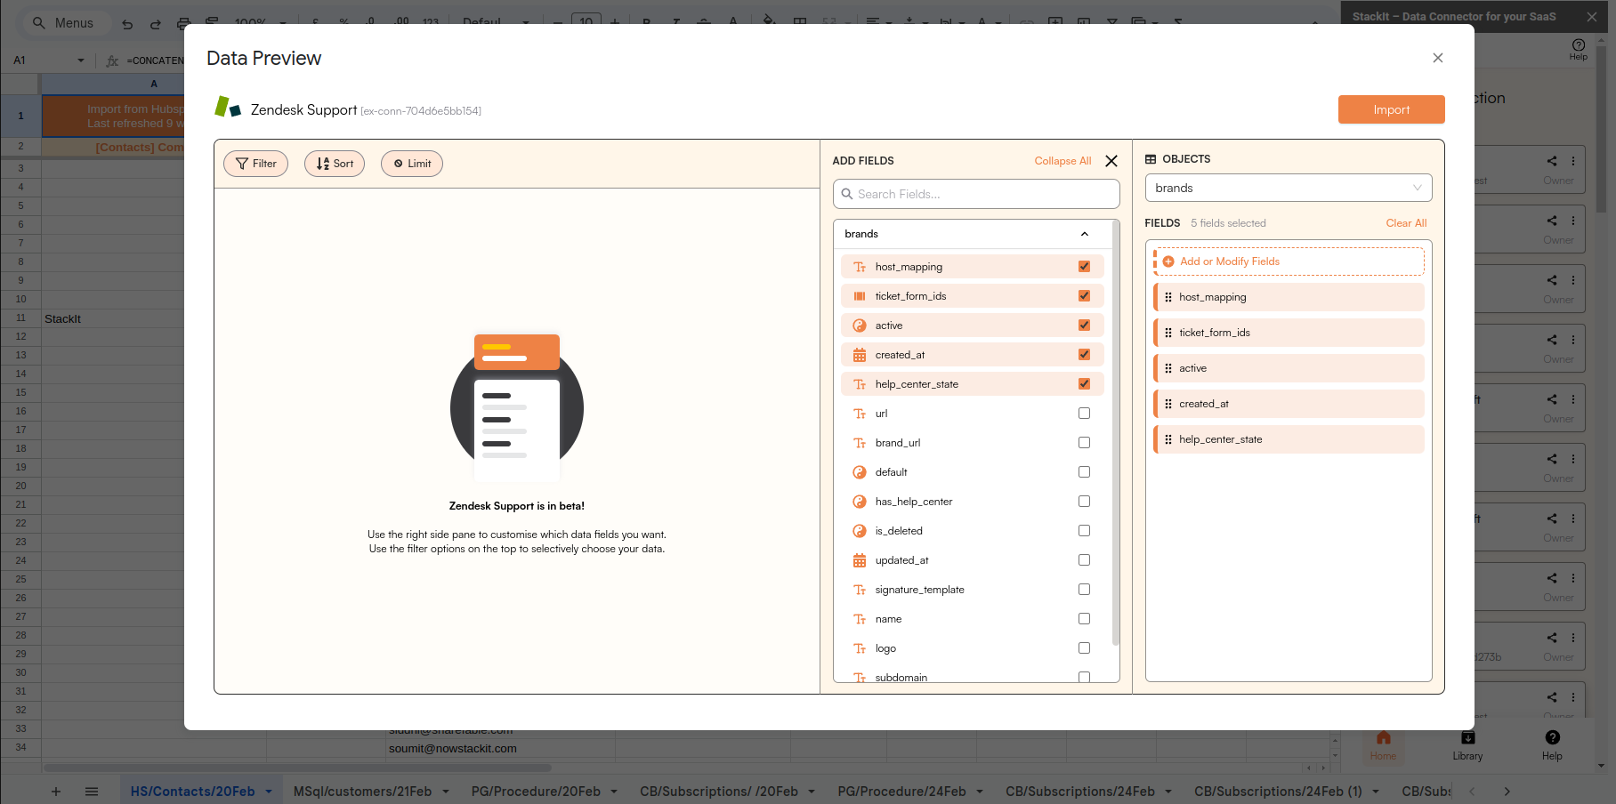Uncheck the host_mapping field
This screenshot has width=1616, height=804.
[1084, 266]
